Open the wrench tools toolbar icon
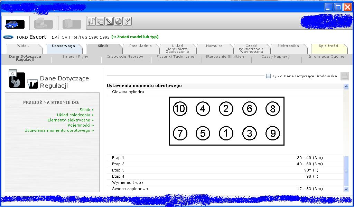This screenshot has width=354, height=207. [91, 21]
